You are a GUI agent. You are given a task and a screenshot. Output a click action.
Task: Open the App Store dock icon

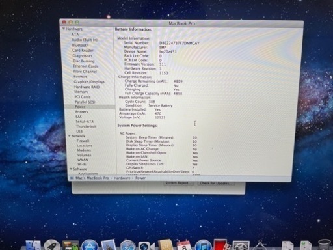(90, 245)
